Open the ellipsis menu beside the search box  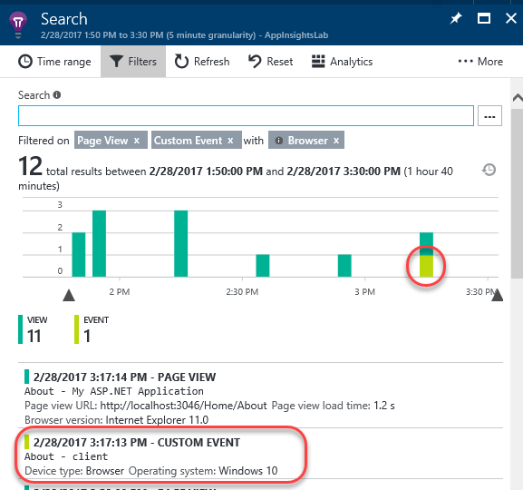[x=489, y=116]
